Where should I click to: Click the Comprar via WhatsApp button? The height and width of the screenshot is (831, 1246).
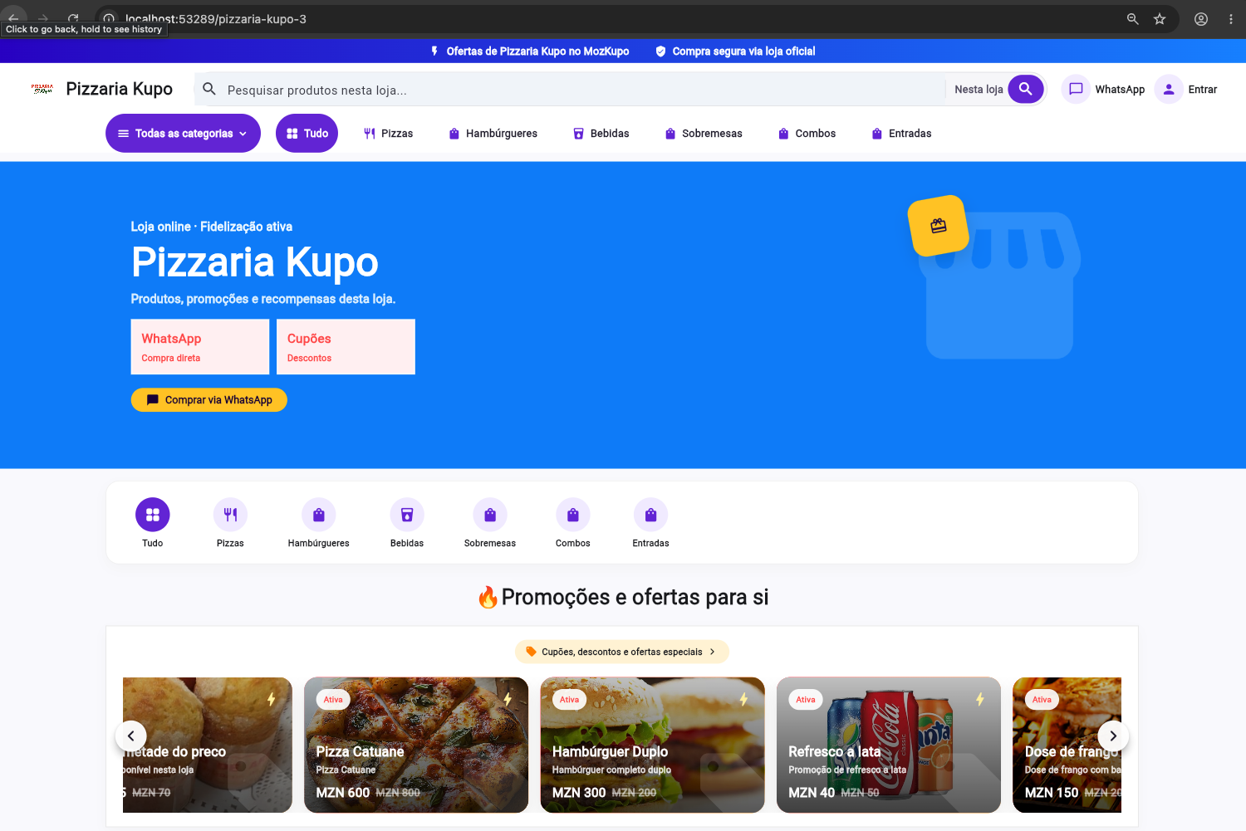pos(209,400)
